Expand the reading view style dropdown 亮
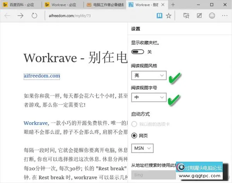The height and width of the screenshot is (183, 232). [149, 75]
